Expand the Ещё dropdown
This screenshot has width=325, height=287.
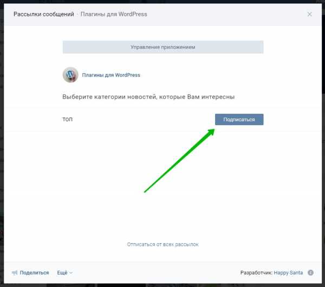(x=64, y=273)
